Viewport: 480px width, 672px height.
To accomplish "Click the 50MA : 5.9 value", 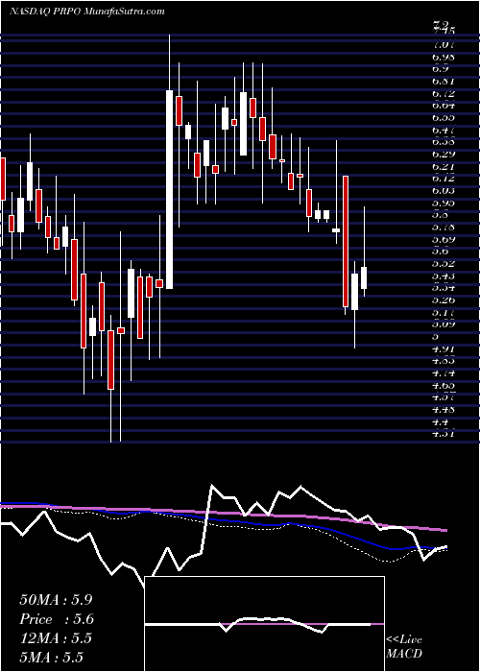I will point(56,600).
